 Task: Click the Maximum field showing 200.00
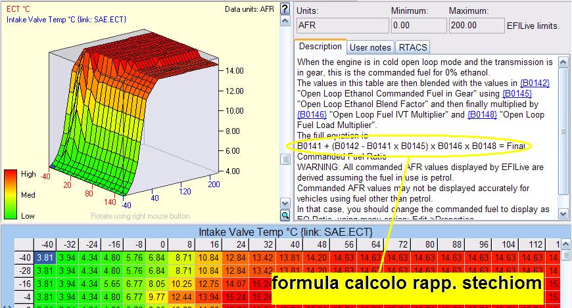point(477,26)
